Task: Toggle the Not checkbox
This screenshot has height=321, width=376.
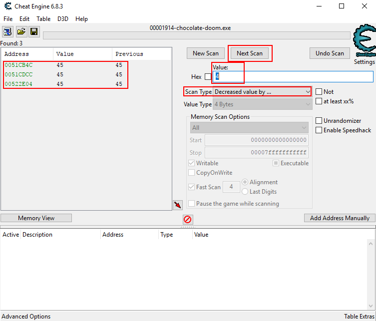Action: (319, 92)
